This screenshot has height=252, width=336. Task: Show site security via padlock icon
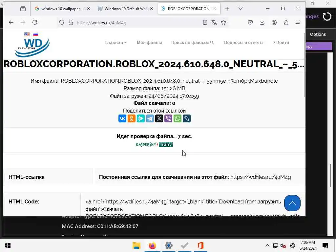71,23
